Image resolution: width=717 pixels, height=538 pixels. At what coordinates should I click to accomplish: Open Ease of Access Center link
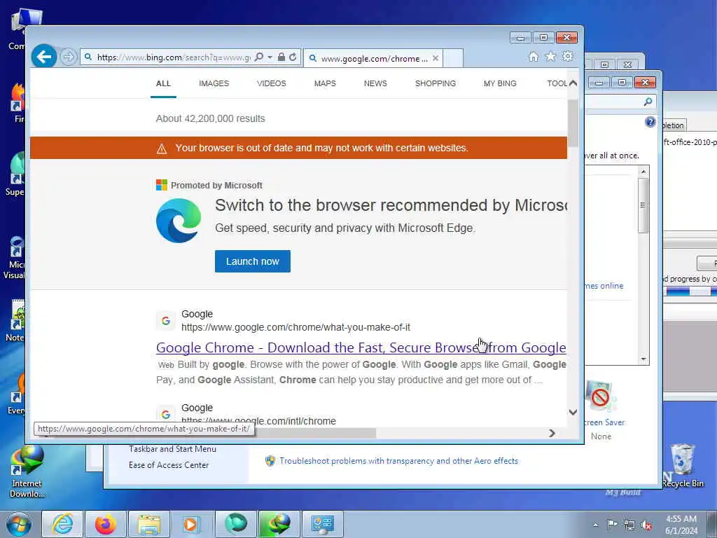click(x=169, y=465)
